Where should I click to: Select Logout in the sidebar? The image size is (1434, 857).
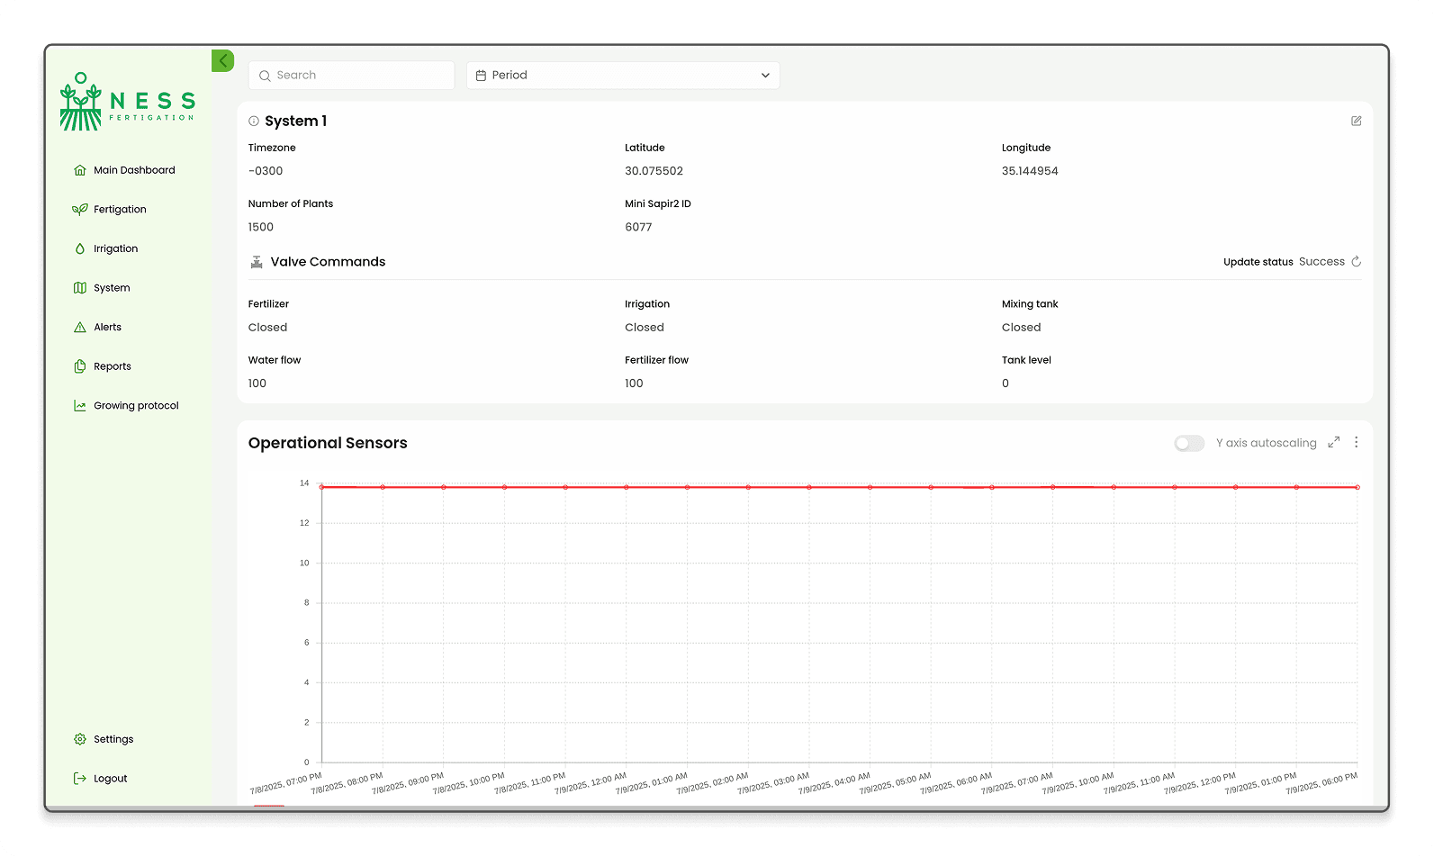(111, 779)
